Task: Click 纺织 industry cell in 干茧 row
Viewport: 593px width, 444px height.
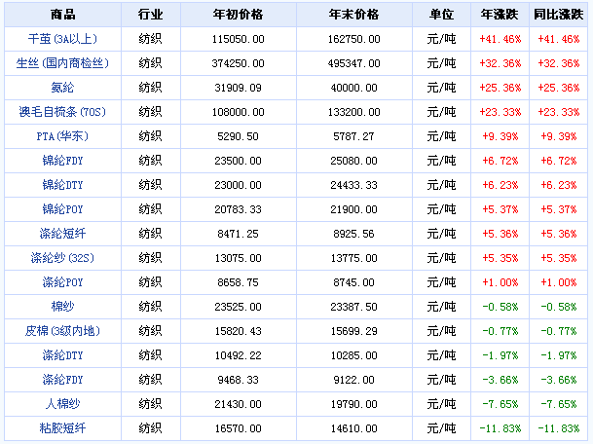Action: pyautogui.click(x=149, y=38)
